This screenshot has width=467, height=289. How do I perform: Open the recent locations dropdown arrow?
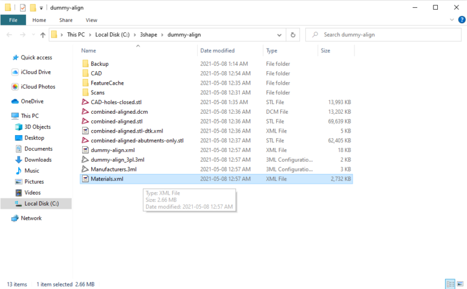click(32, 35)
